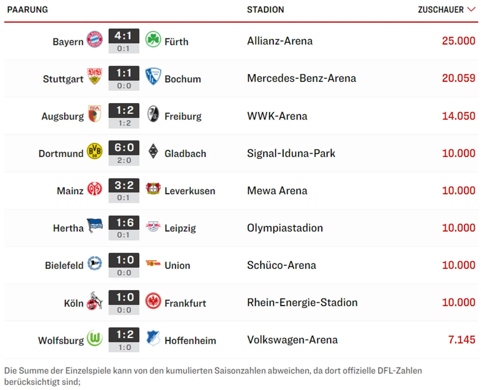Select the Borussia Dortmund BVB logo
This screenshot has width=481, height=390.
click(95, 151)
